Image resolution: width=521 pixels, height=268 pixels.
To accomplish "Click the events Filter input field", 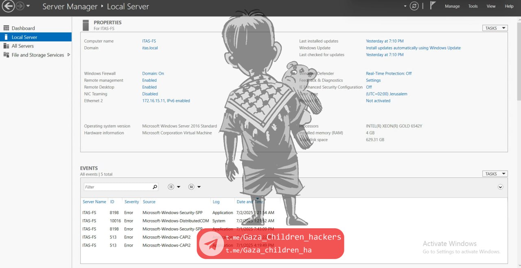I will pos(118,187).
